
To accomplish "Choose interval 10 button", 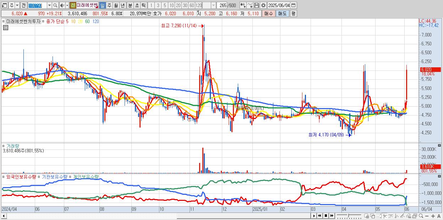I will (x=171, y=5).
